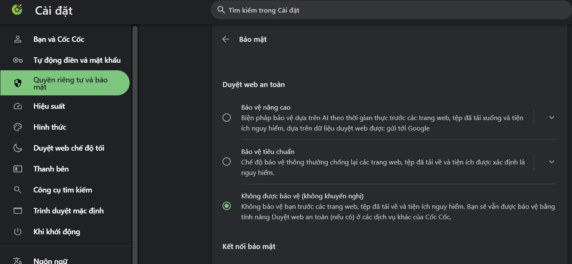Click the Cốc Cốc logo icon

(x=17, y=9)
